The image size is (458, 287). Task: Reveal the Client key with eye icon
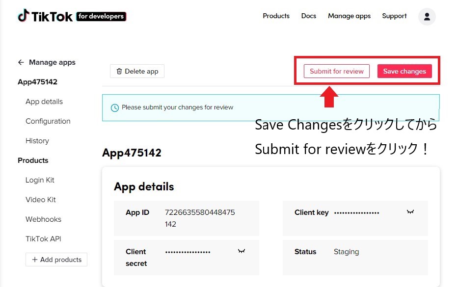coord(410,212)
